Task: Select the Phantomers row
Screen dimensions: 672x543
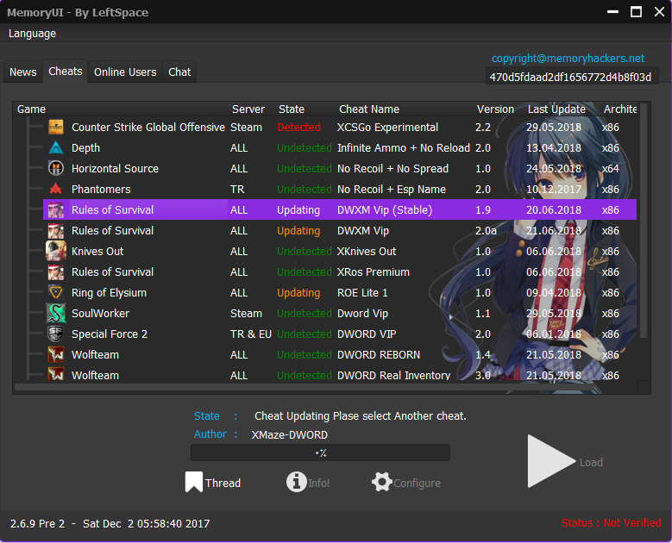Action: coord(339,189)
